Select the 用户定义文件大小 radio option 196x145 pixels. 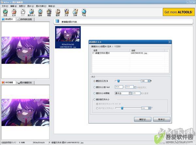[x=97, y=108]
